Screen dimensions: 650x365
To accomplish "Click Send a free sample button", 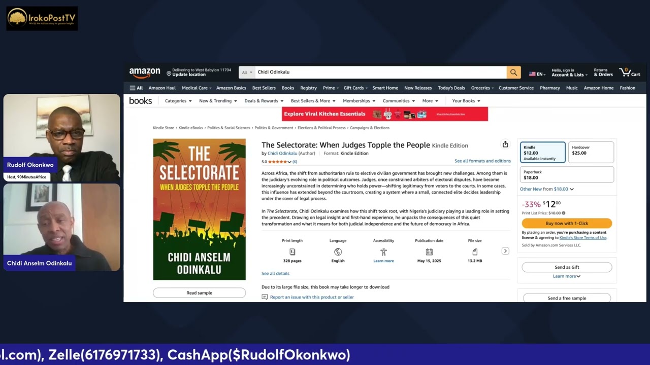I will tap(567, 298).
